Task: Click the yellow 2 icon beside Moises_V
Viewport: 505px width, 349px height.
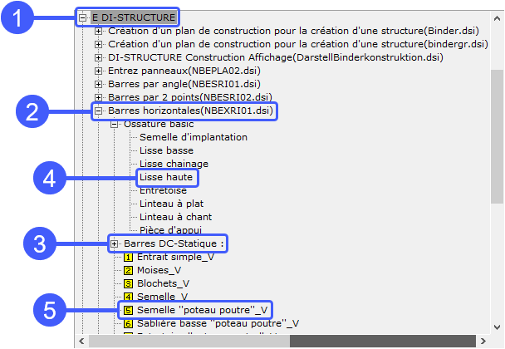Action: (x=128, y=270)
